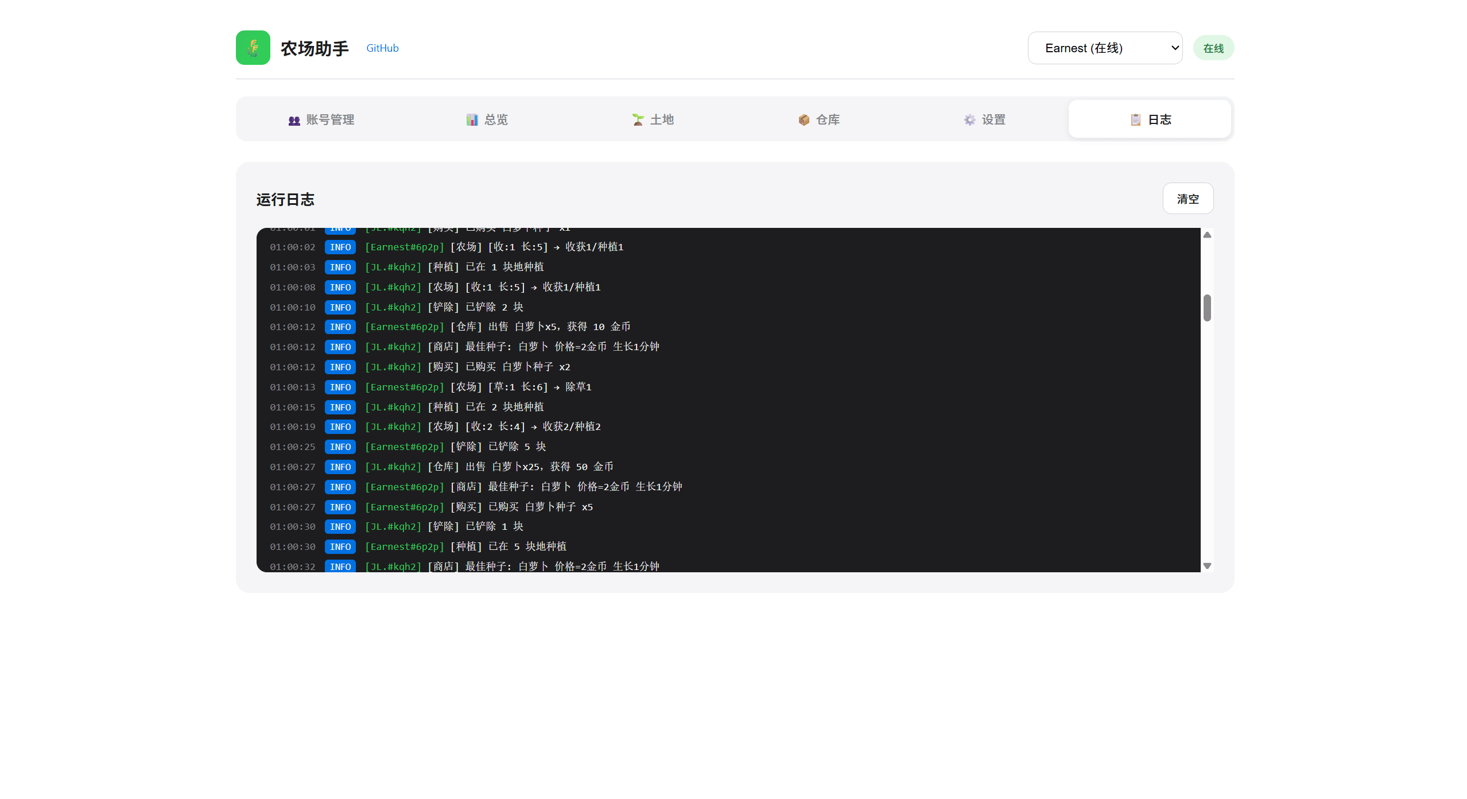
Task: Click the seedling icon on 土地 tab
Action: click(638, 120)
